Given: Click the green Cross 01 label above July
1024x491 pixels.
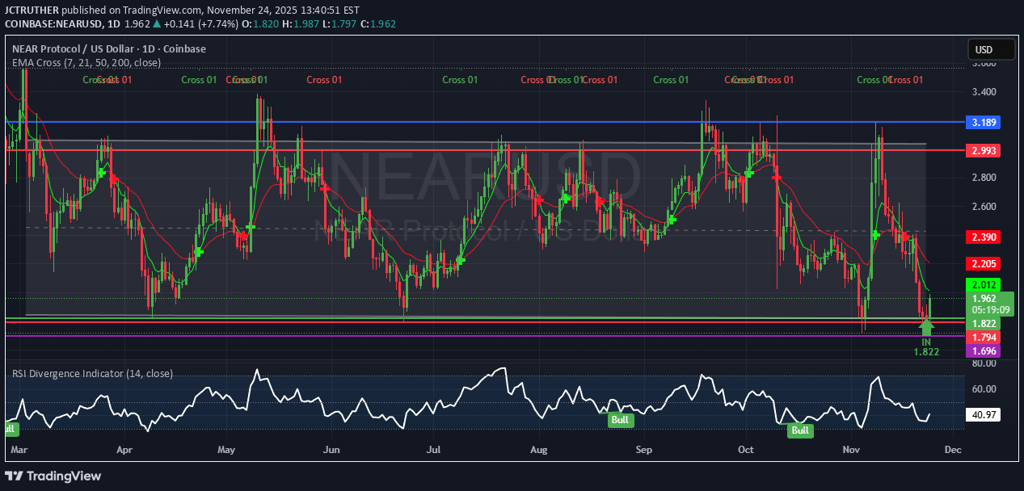Looking at the screenshot, I should pos(460,80).
